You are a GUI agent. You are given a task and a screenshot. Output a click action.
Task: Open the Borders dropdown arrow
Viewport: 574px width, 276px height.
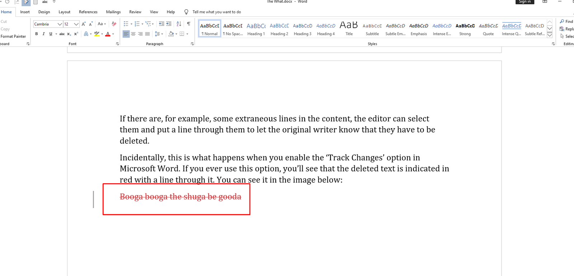click(x=187, y=34)
